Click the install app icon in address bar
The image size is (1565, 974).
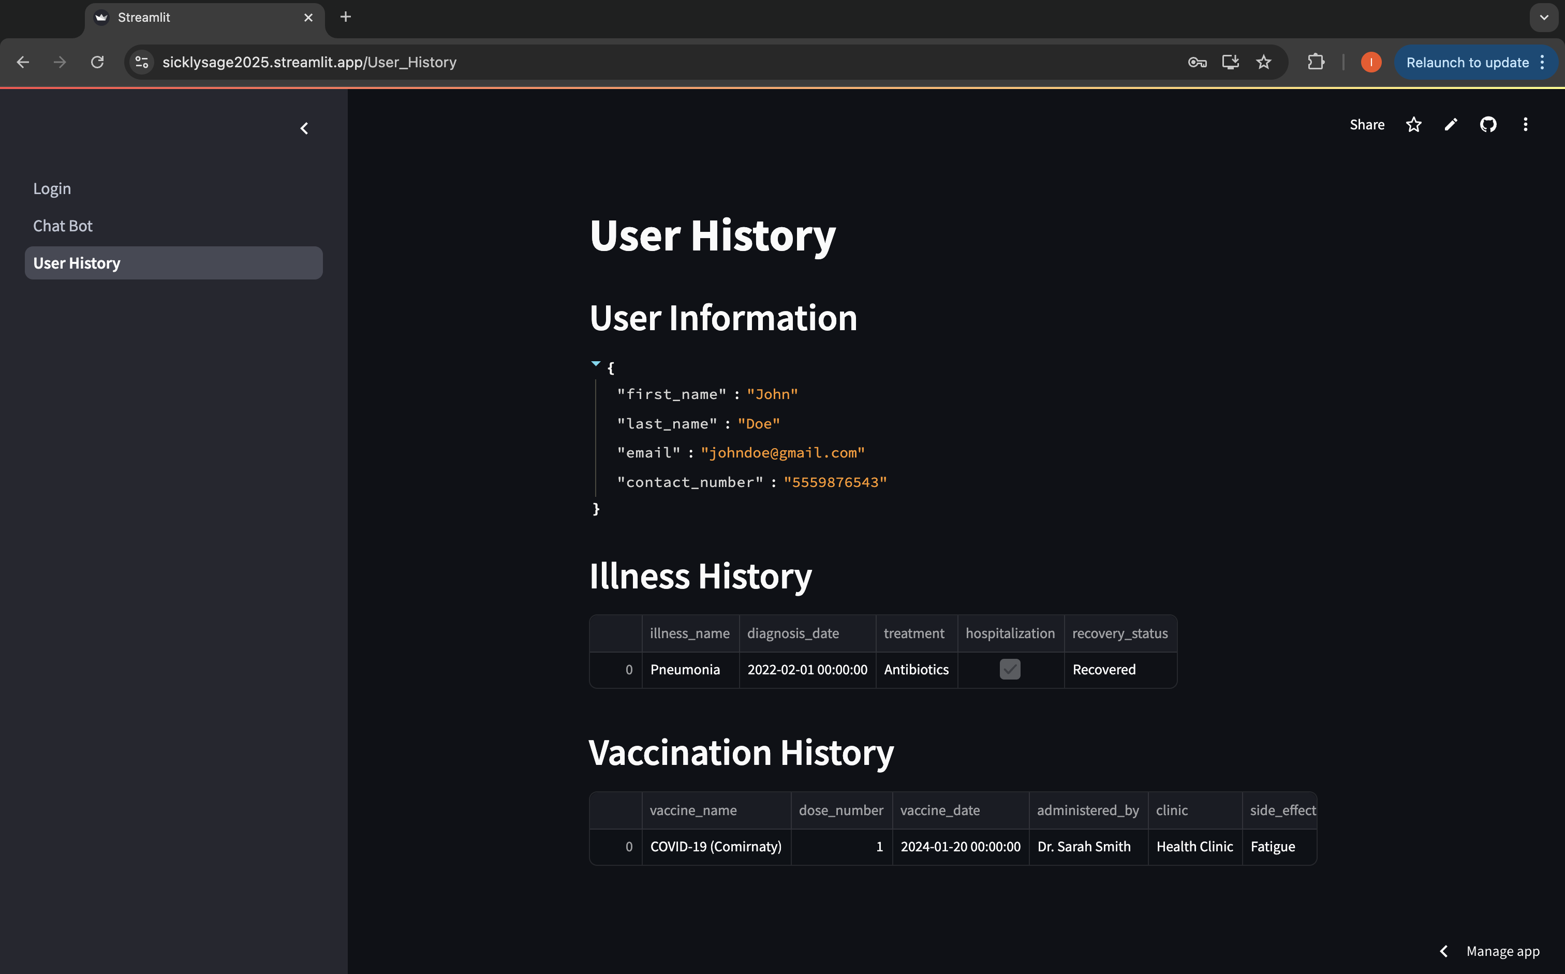1230,63
